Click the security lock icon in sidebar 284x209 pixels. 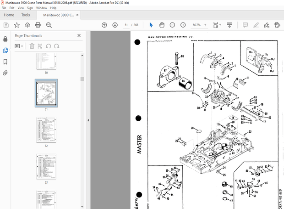(x=5, y=39)
